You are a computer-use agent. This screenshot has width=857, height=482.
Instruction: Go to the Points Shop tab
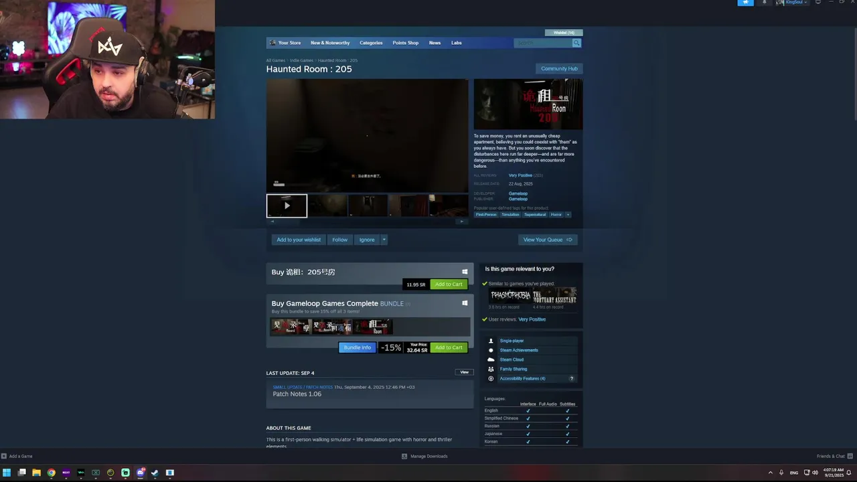pos(405,43)
